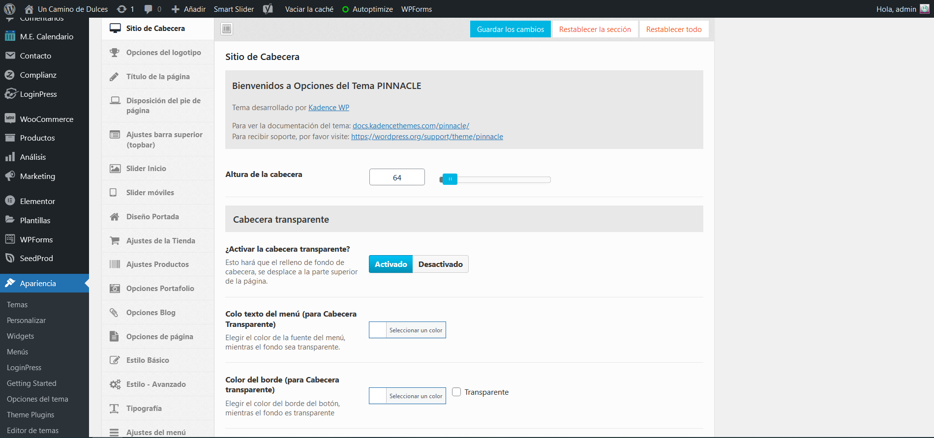The image size is (934, 438).
Task: Select Desactivado for transparent header
Action: [441, 264]
